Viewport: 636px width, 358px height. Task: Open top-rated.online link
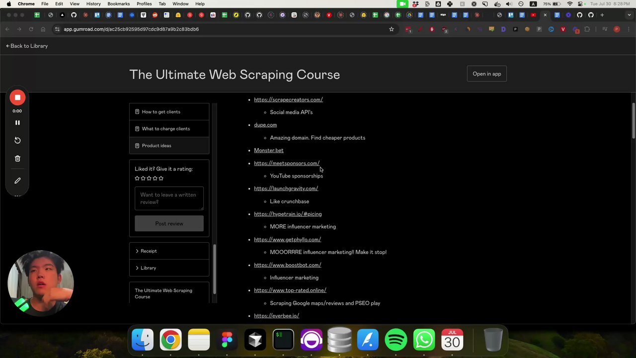290,290
